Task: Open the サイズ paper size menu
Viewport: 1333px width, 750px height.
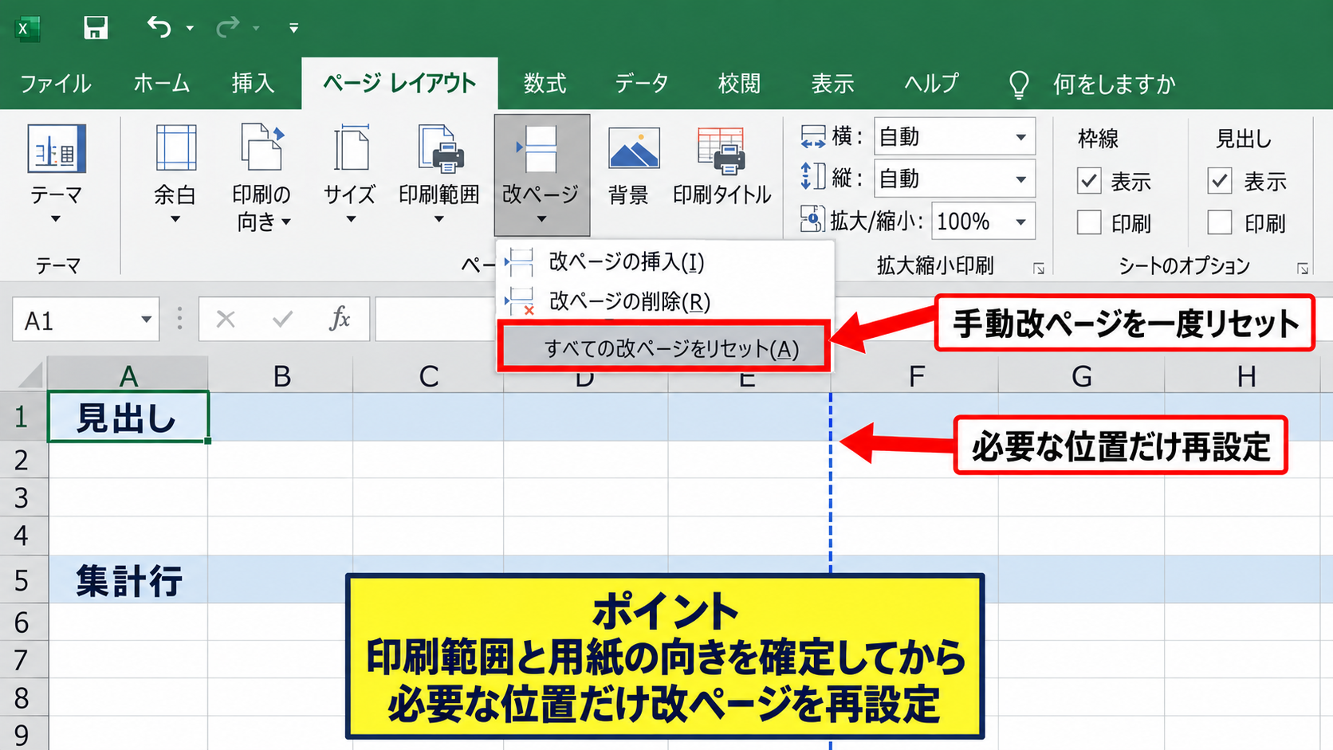Action: coord(350,174)
